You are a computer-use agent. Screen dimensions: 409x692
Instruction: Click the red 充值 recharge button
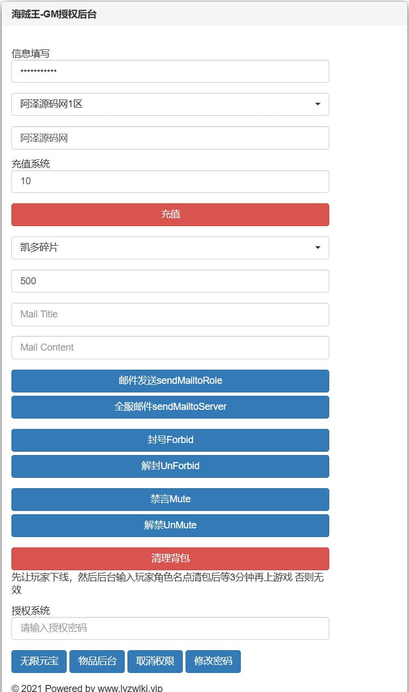tap(170, 215)
